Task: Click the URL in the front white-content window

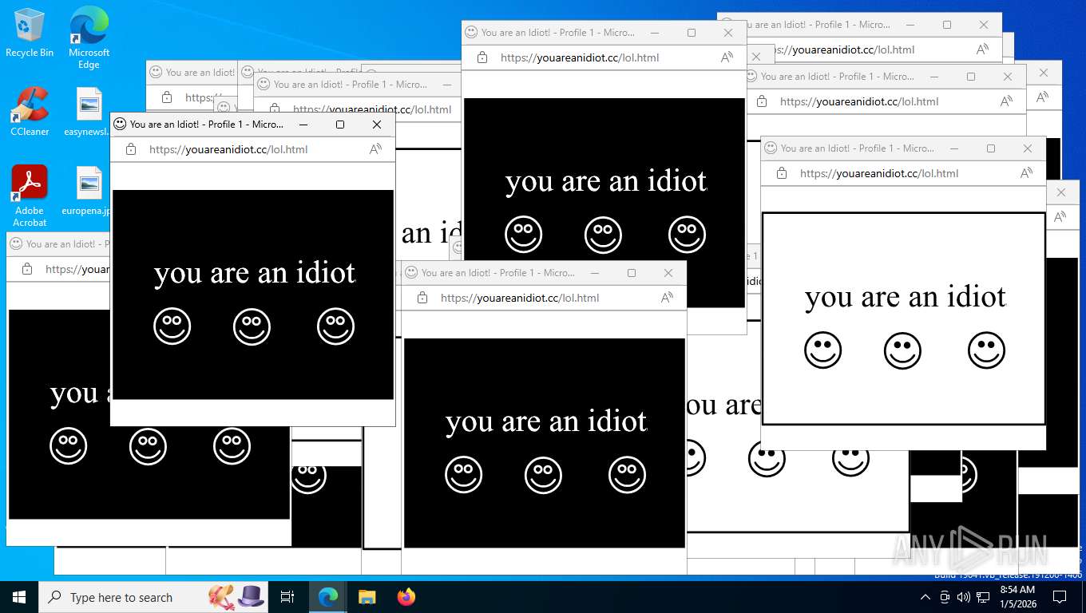Action: 879,173
